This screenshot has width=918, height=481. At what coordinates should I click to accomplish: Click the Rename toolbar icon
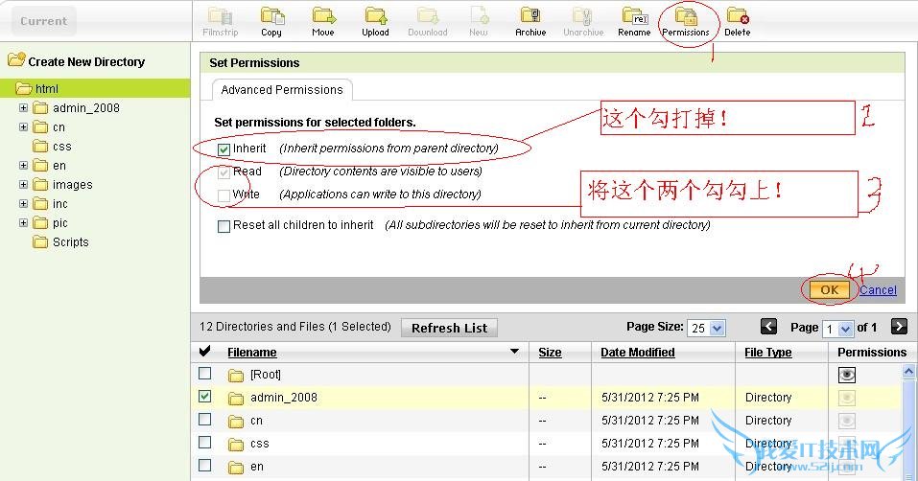pyautogui.click(x=635, y=16)
